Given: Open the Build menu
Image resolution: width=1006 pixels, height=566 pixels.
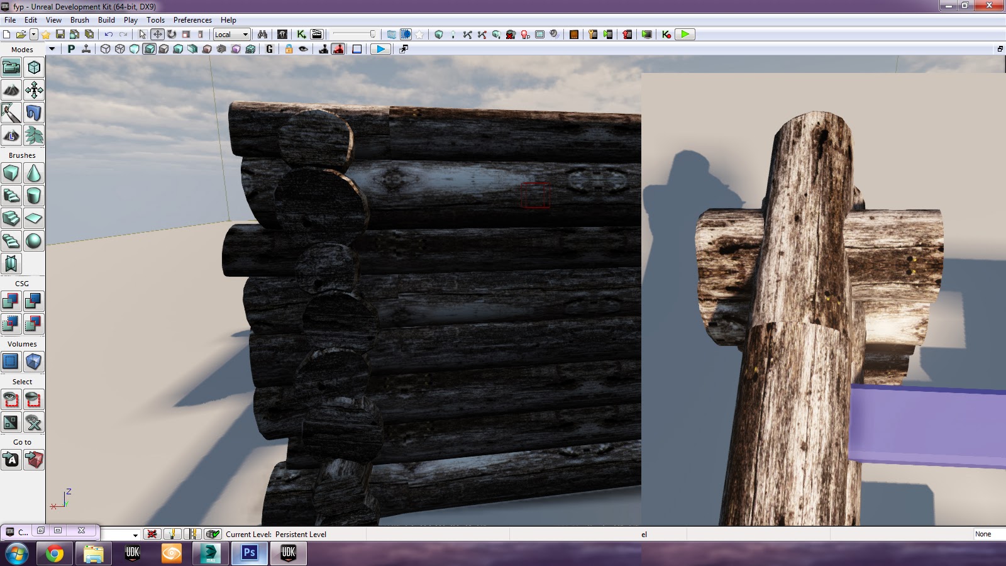Looking at the screenshot, I should point(106,19).
